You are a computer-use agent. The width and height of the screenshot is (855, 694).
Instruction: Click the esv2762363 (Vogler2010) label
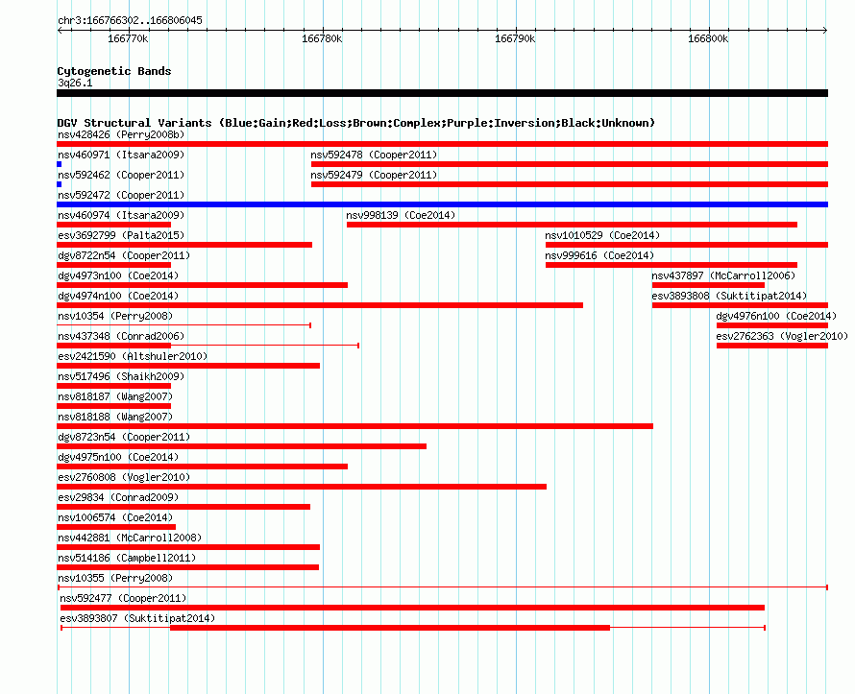pyautogui.click(x=783, y=336)
